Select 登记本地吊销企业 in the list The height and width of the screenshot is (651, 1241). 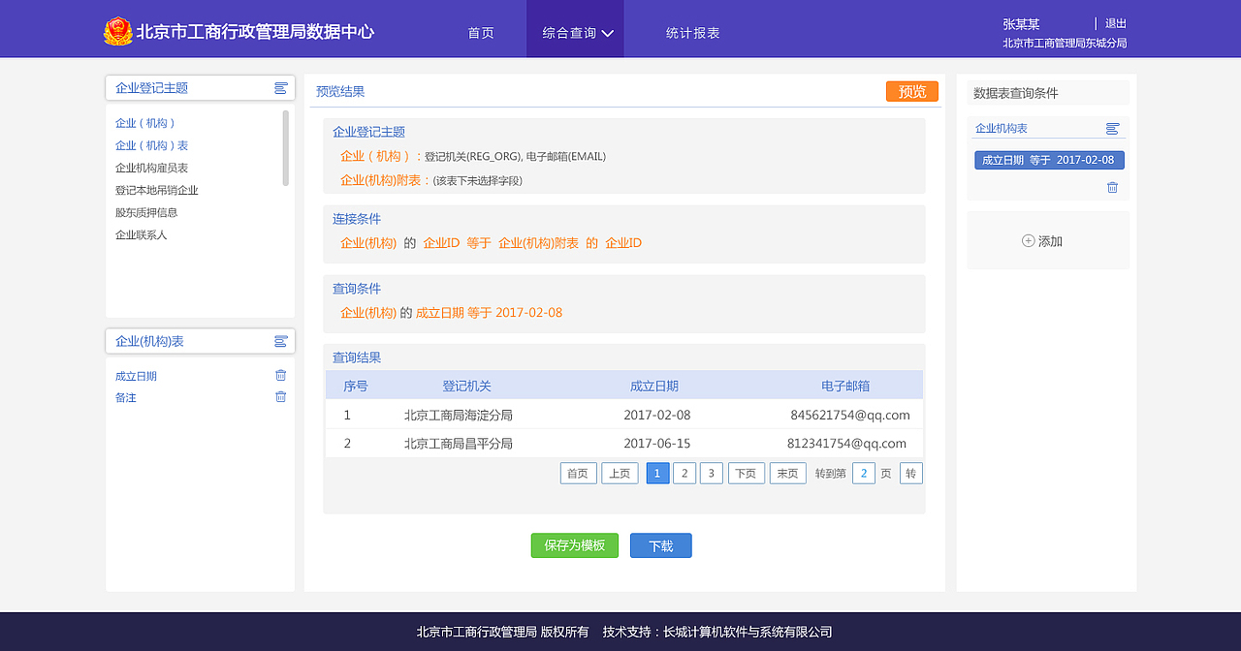(x=157, y=190)
